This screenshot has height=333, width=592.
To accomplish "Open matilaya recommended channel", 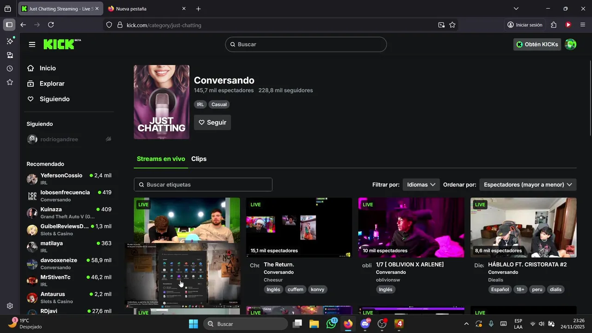I will [x=69, y=247].
